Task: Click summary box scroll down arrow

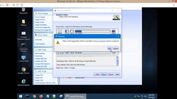Action: (x=117, y=65)
